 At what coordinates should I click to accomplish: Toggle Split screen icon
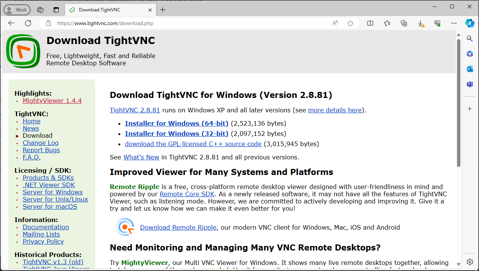tap(370, 23)
